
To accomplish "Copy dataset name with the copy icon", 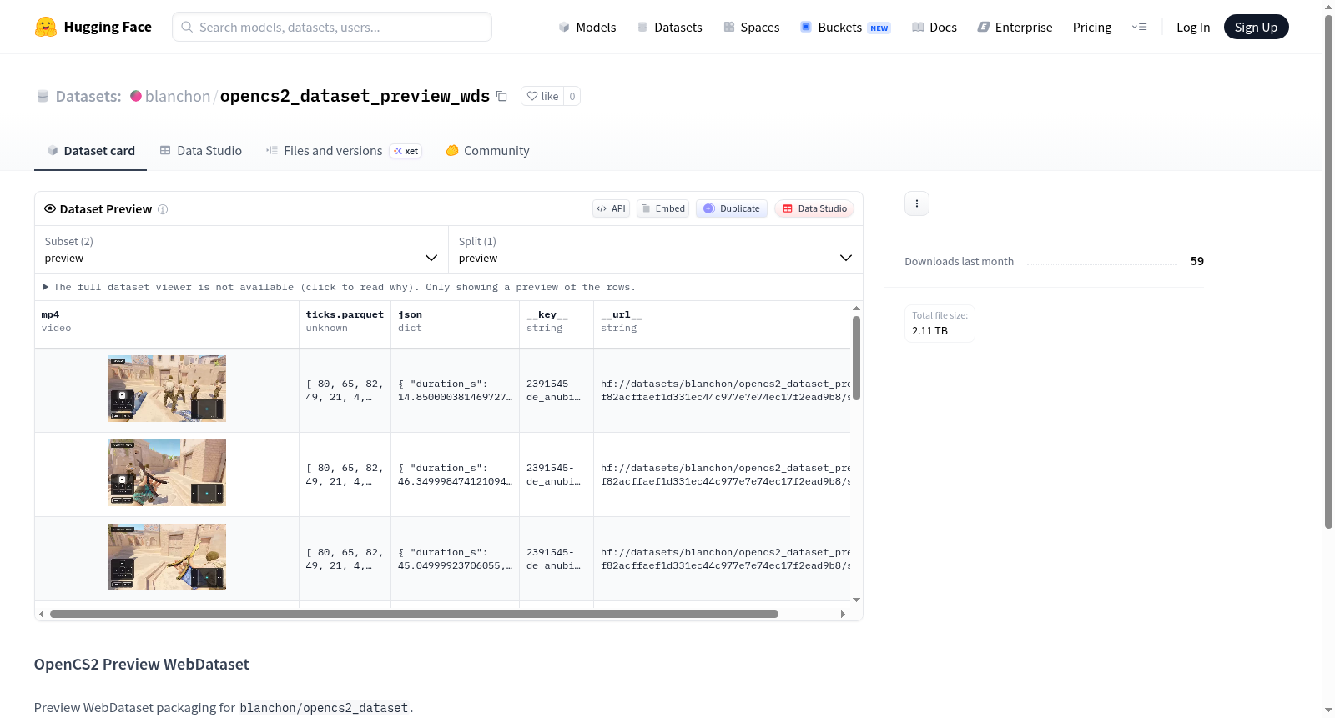I will tap(501, 96).
